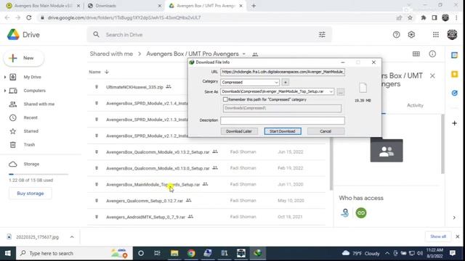Click the link access green icon

point(361,212)
